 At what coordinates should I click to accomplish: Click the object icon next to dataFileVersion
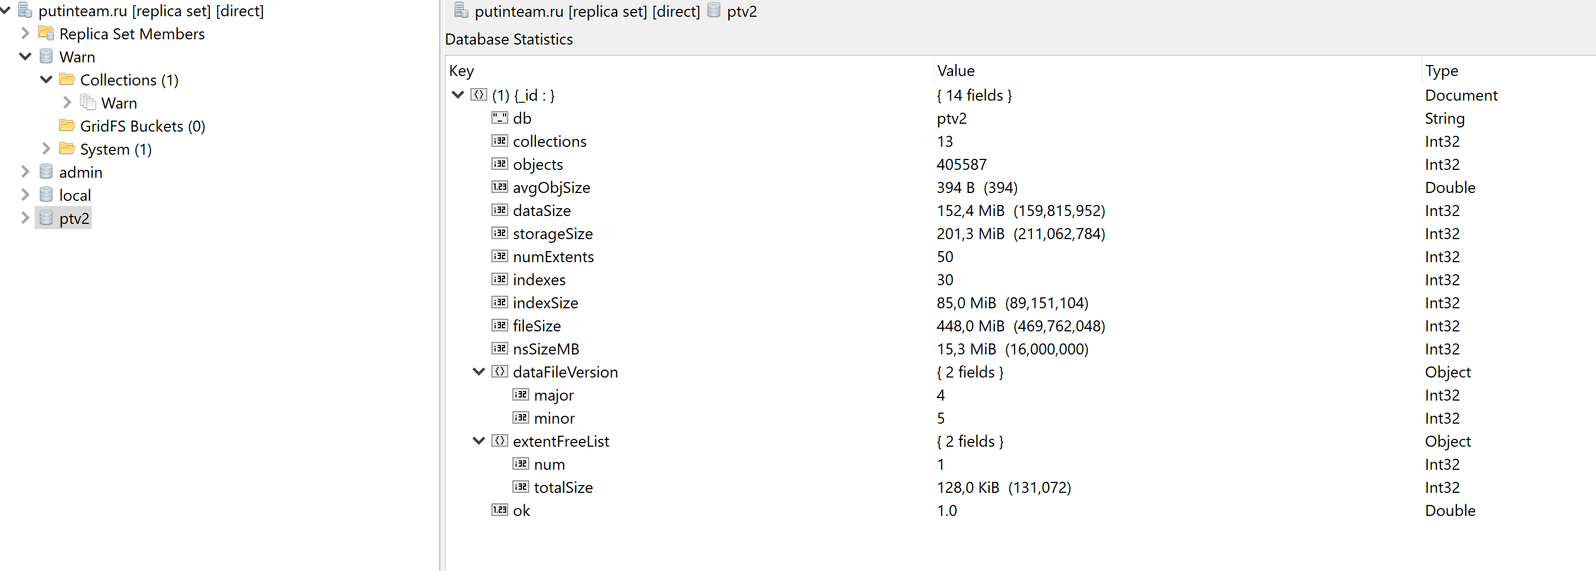499,372
